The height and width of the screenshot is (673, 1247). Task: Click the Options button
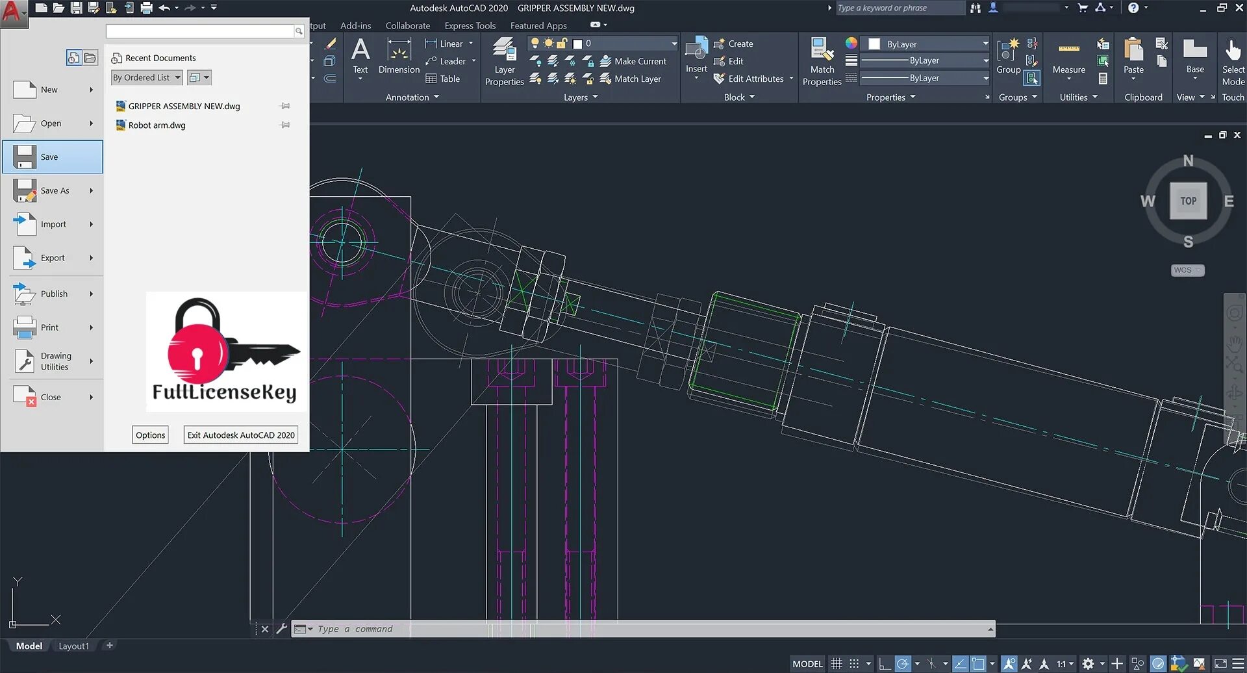coord(151,435)
